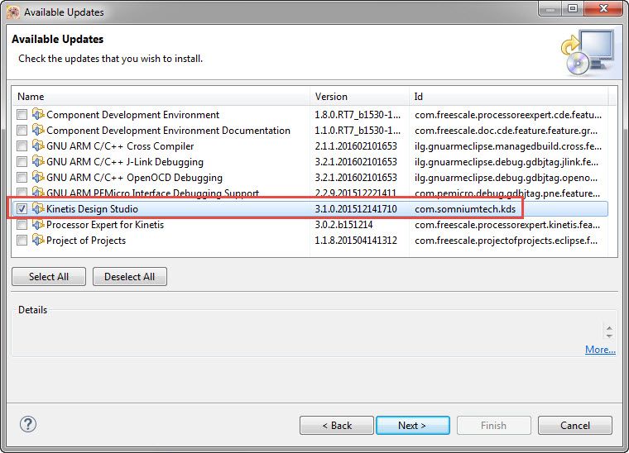Select the Component Development Environment row name

[132, 115]
